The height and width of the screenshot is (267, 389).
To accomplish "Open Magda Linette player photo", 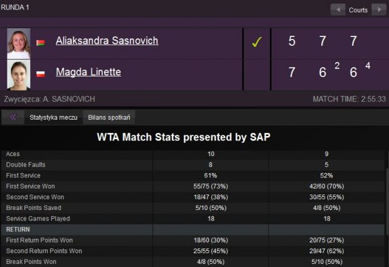I will tap(19, 75).
